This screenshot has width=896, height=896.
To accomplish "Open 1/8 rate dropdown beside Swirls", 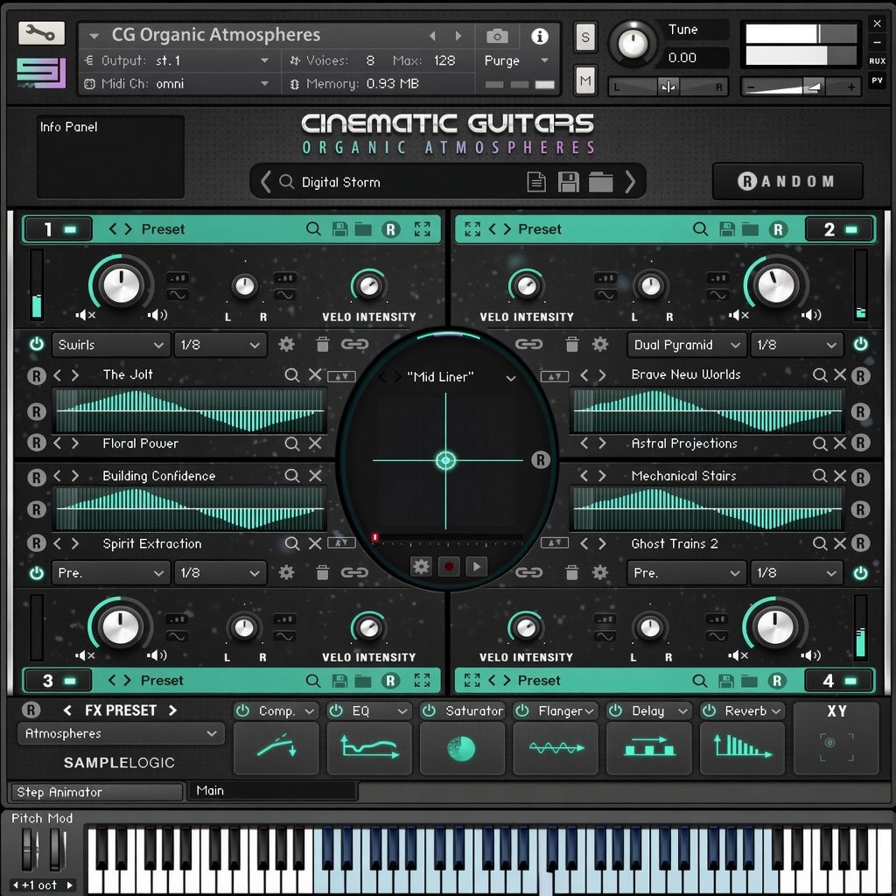I will [220, 345].
